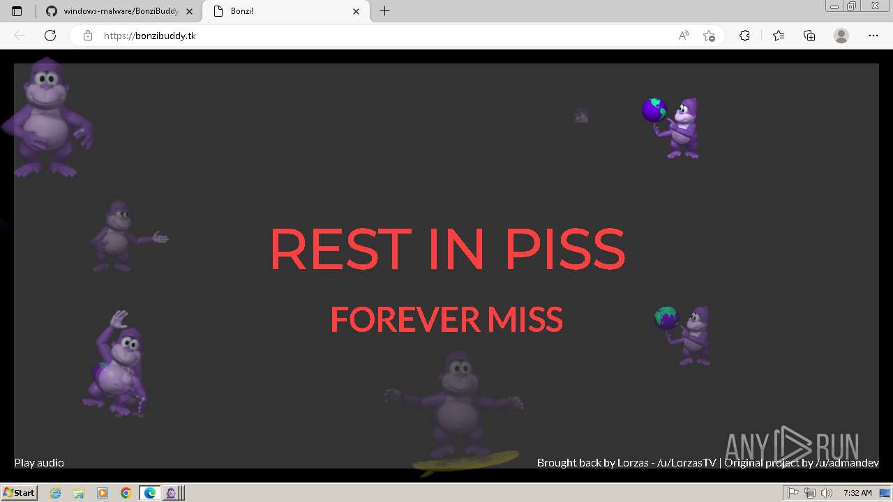Refresh the bonzibuddy.tk page
Screen dimensions: 893x502
[x=50, y=36]
